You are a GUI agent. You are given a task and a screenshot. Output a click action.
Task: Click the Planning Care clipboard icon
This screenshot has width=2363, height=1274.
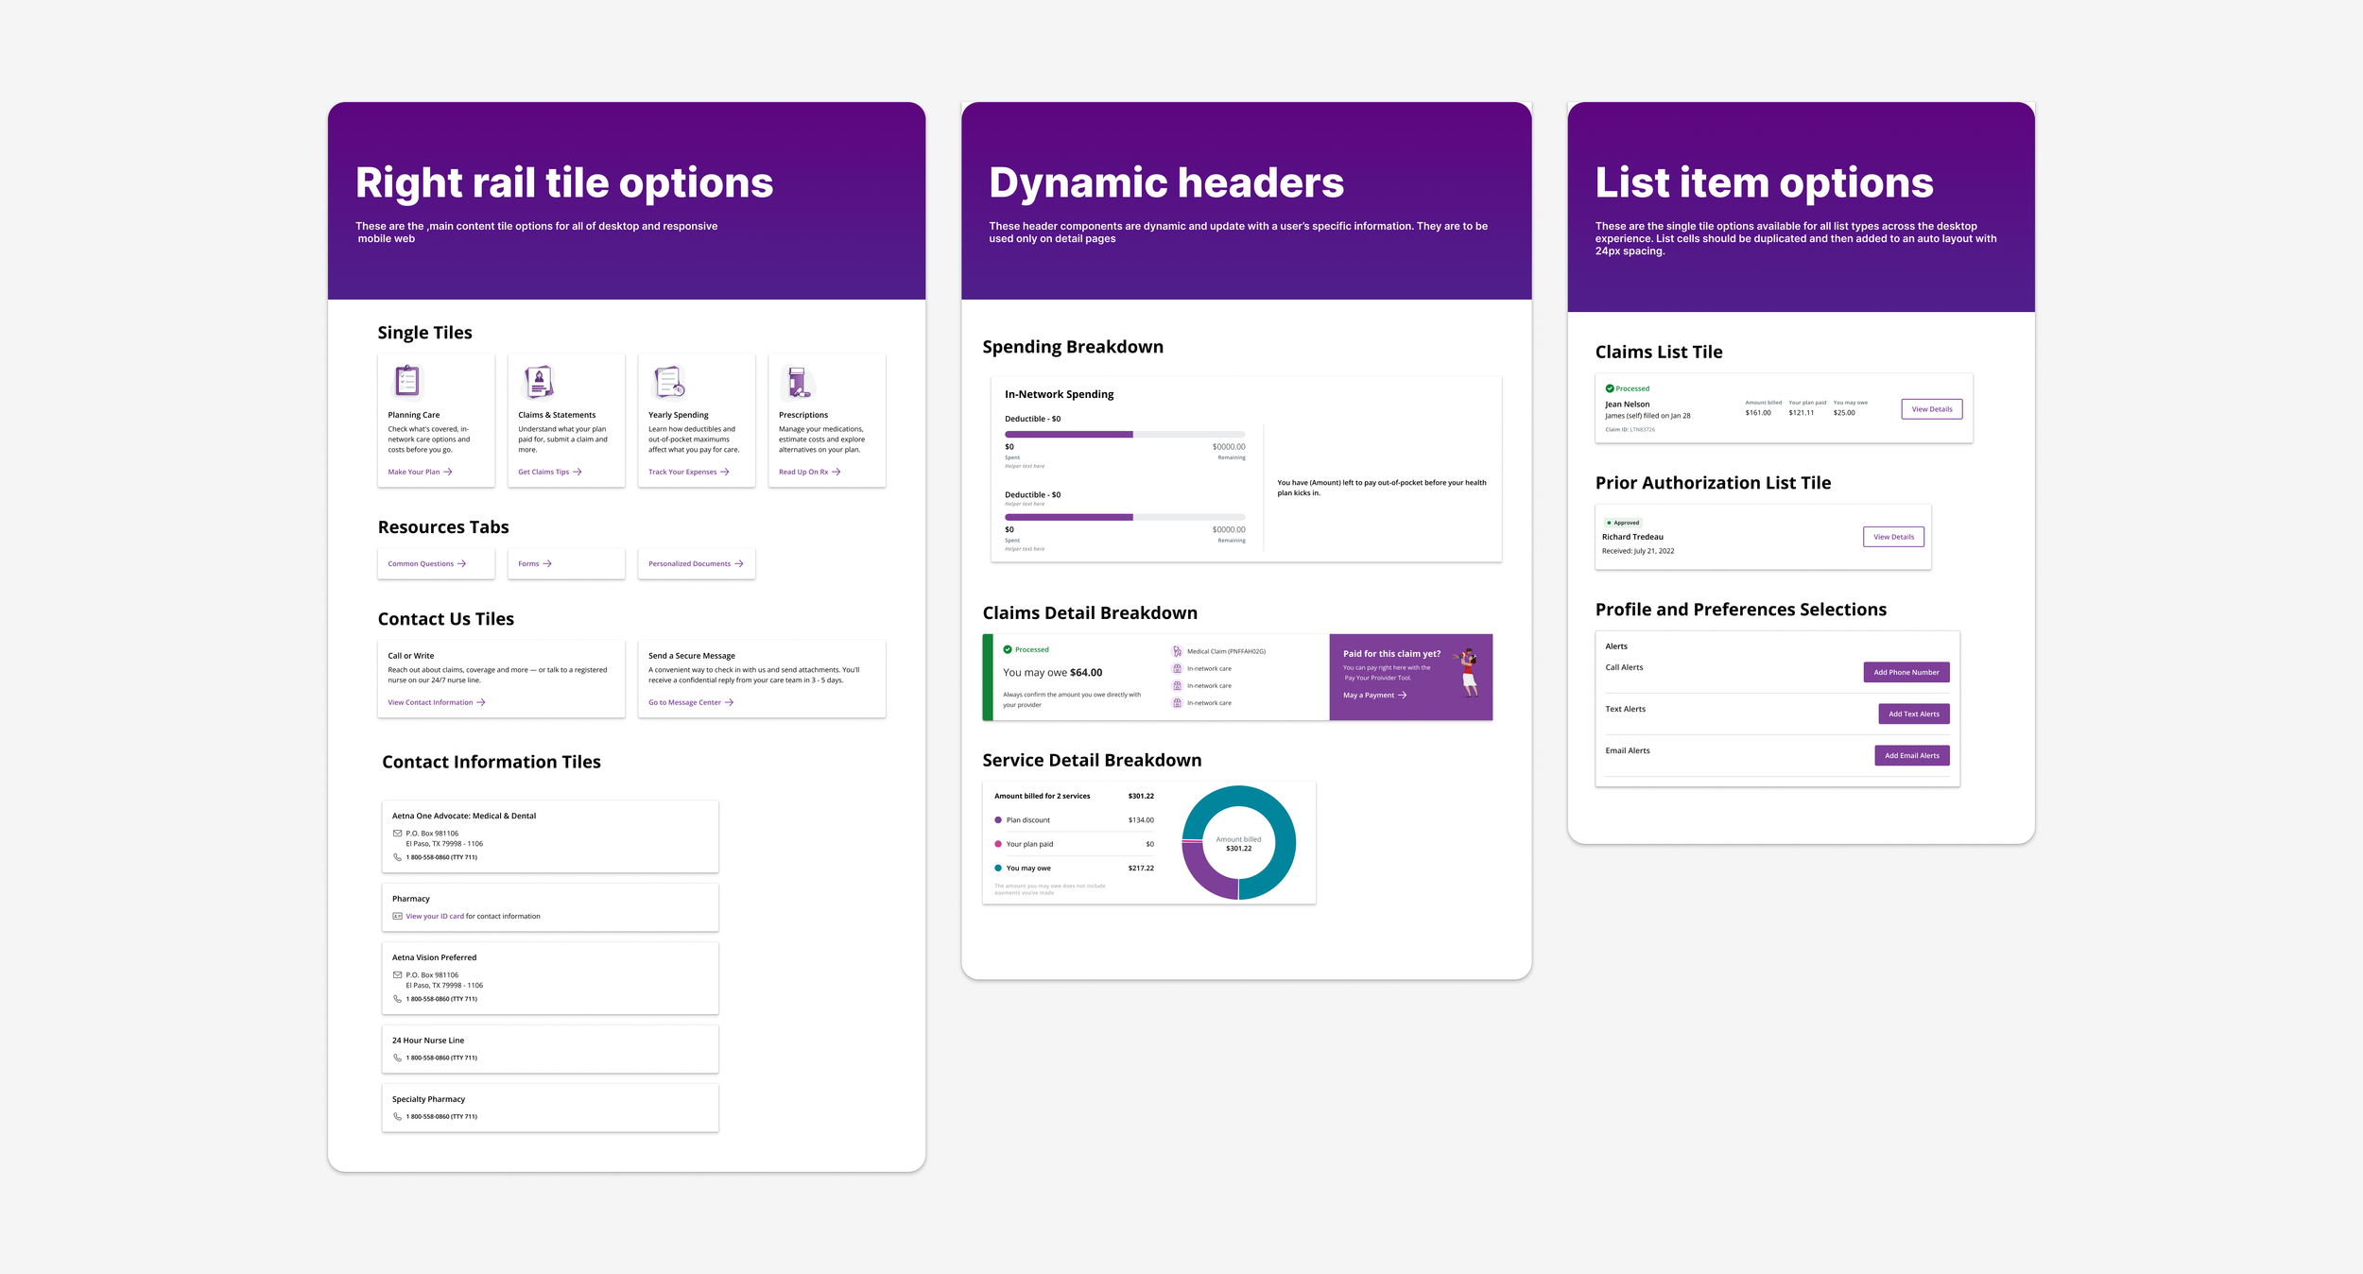(407, 381)
